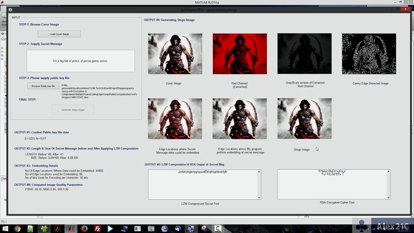This screenshot has height=233, width=414.
Task: Open the Windows Start menu
Action: [x=5, y=229]
